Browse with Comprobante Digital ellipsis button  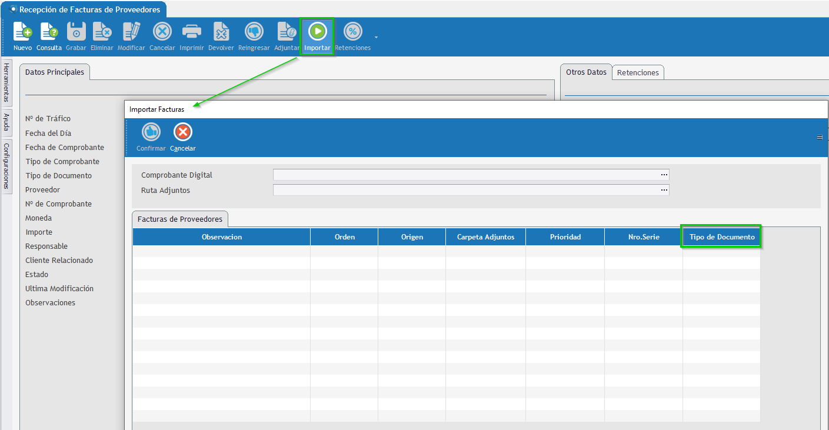pos(664,175)
